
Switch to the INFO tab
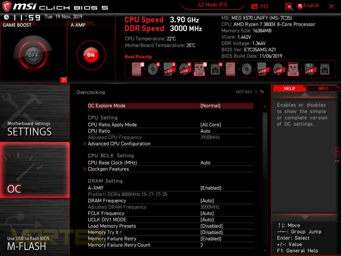(323, 89)
